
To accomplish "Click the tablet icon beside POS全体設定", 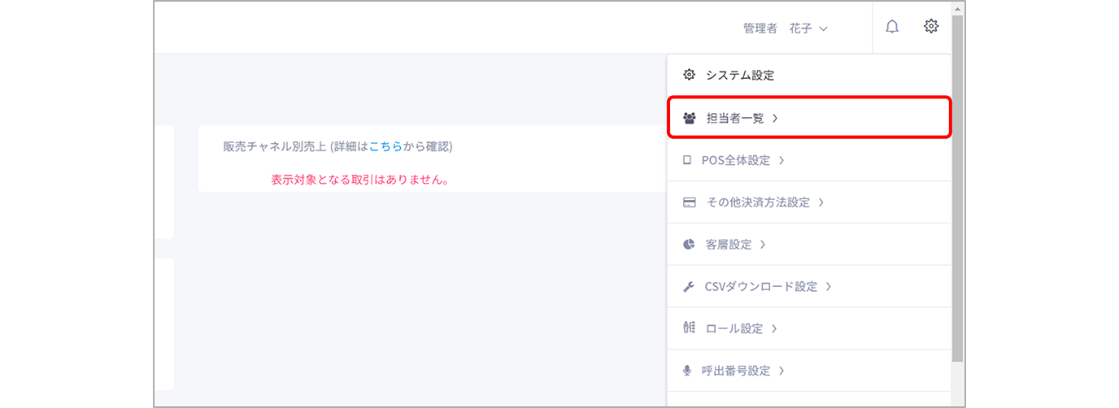I will tap(688, 160).
